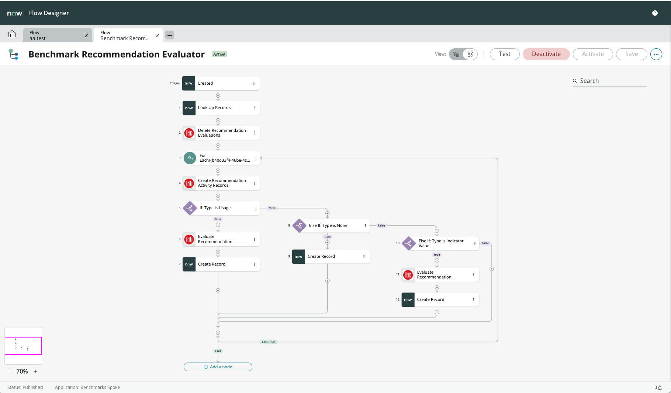Deactivate the active flow
The height and width of the screenshot is (393, 671).
(546, 54)
